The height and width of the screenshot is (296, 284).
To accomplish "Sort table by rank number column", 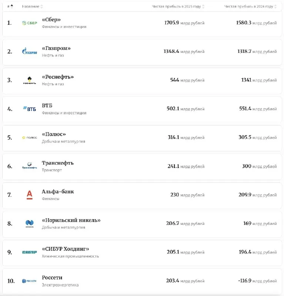I will click(x=10, y=6).
